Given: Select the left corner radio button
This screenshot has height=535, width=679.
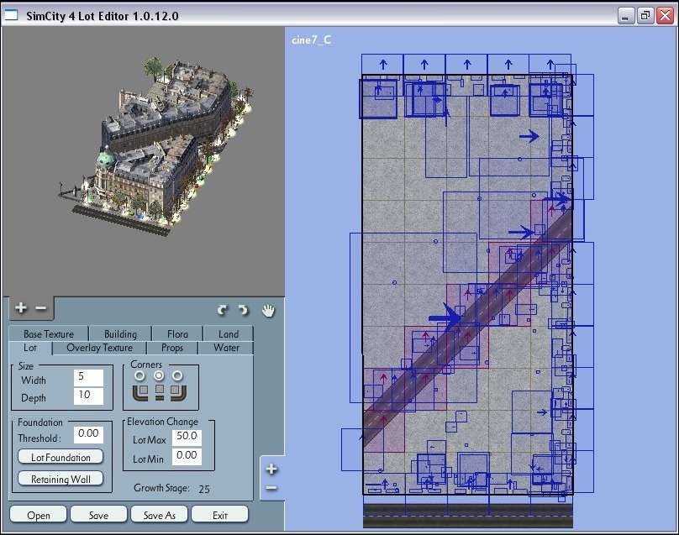Looking at the screenshot, I should pos(139,375).
